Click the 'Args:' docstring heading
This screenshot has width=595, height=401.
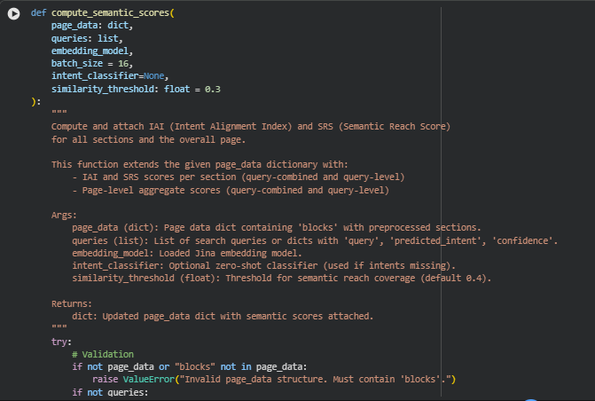pos(65,215)
